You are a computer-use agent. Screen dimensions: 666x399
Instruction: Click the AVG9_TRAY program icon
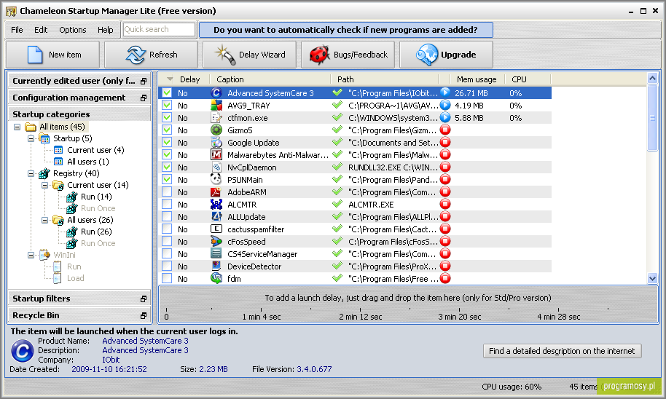point(216,106)
